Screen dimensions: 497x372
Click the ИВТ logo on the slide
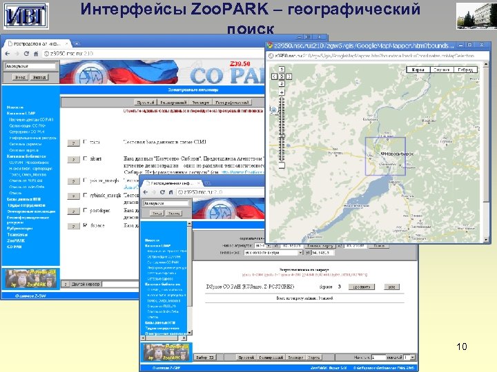pyautogui.click(x=26, y=16)
